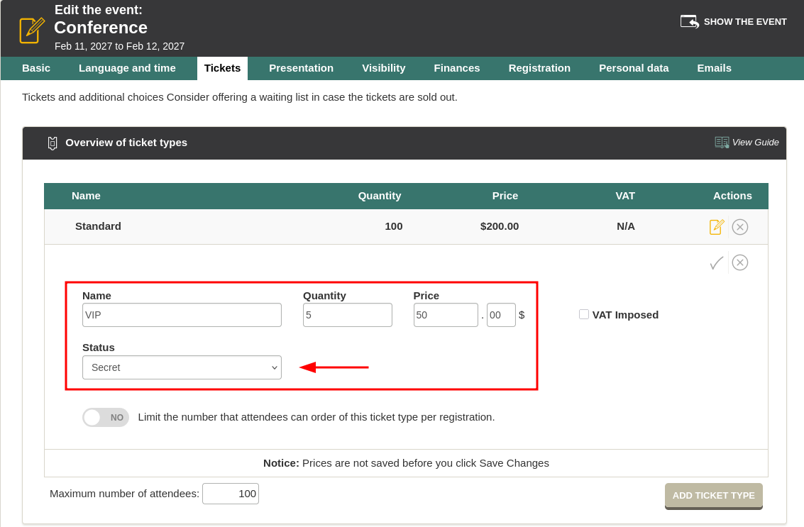Click the Show the Event link
804x527 pixels.
coord(744,22)
